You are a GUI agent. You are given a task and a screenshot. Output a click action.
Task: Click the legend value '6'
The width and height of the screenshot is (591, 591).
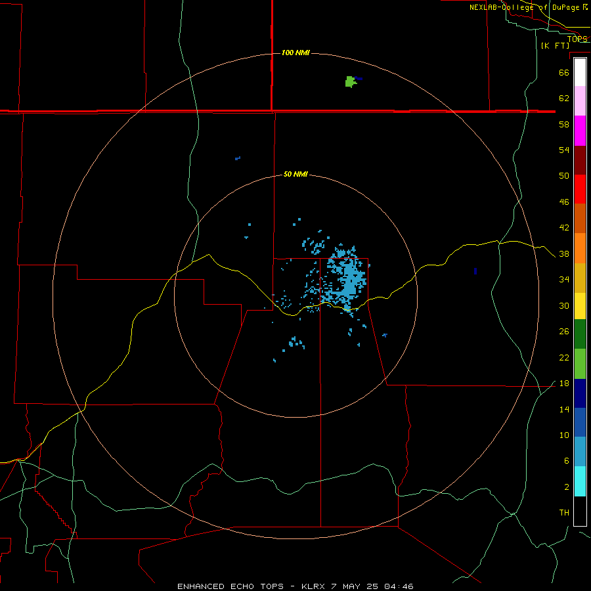point(566,460)
